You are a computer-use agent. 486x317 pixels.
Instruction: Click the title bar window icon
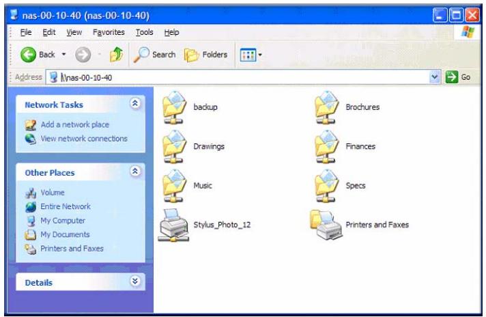tap(14, 14)
